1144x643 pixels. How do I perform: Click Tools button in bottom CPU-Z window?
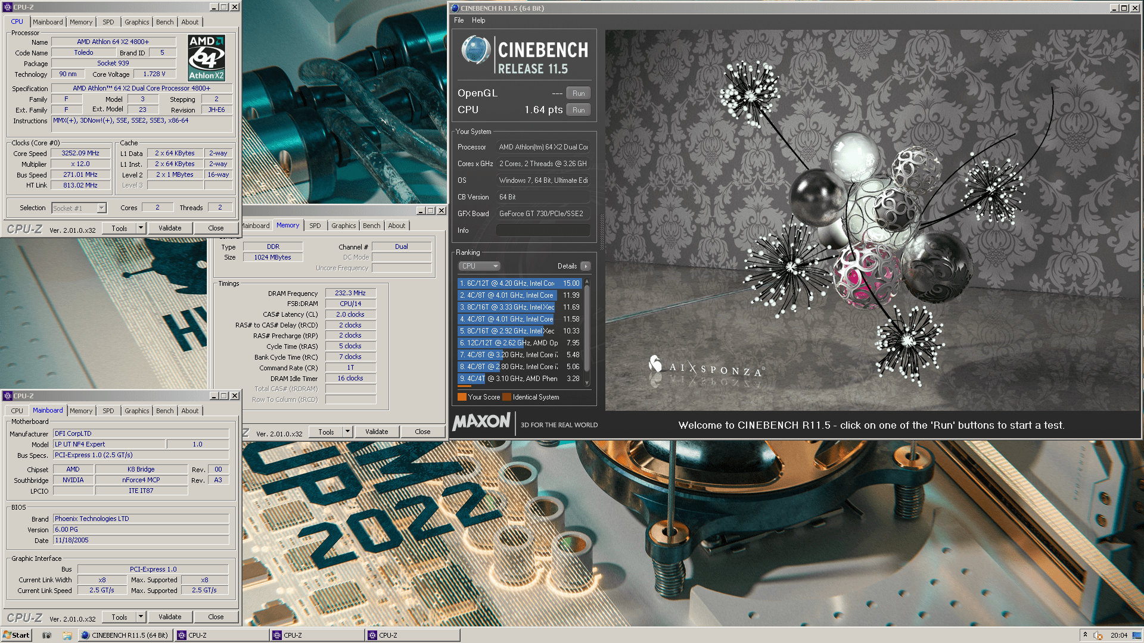click(x=119, y=617)
